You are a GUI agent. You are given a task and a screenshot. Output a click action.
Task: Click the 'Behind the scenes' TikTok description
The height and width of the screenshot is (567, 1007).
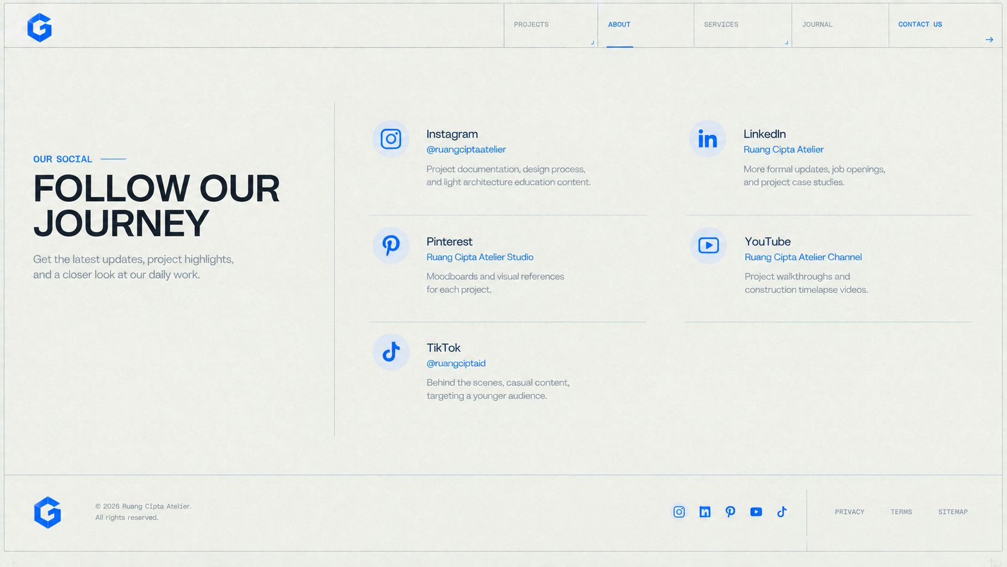498,389
